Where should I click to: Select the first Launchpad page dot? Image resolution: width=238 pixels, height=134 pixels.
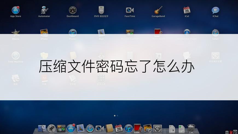[115, 116]
